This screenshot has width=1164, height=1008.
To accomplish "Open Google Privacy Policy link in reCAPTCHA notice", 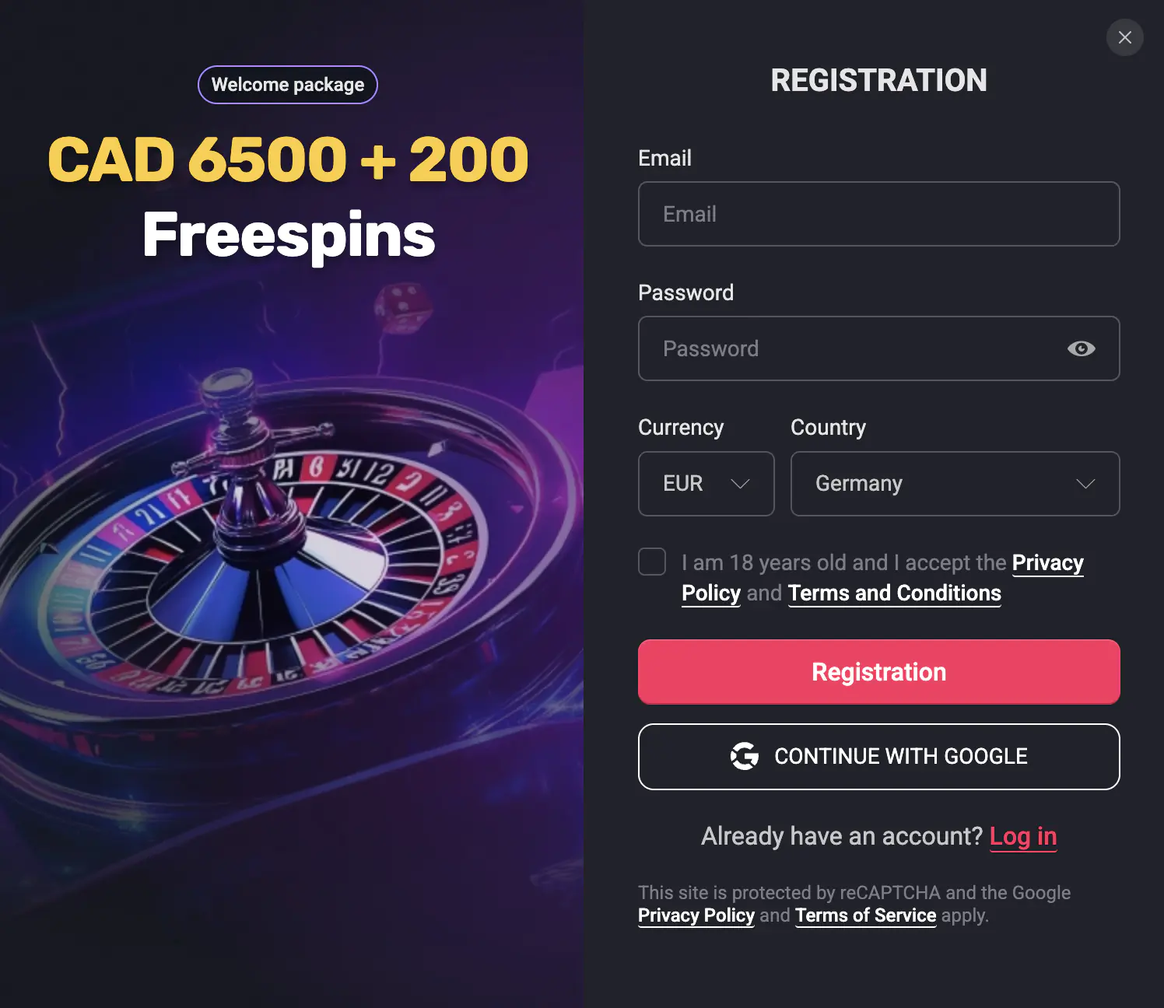I will coord(696,915).
